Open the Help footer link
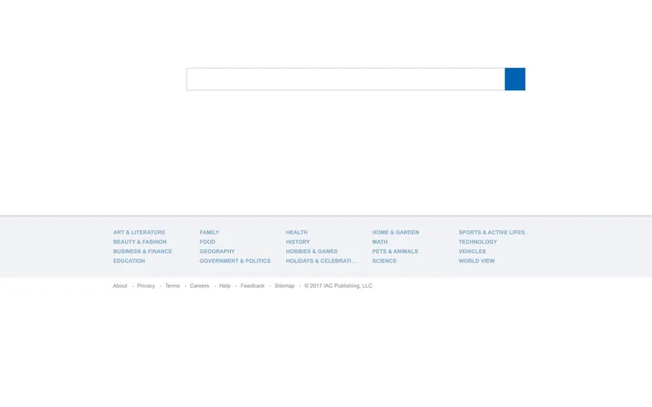This screenshot has height=407, width=652. [225, 286]
